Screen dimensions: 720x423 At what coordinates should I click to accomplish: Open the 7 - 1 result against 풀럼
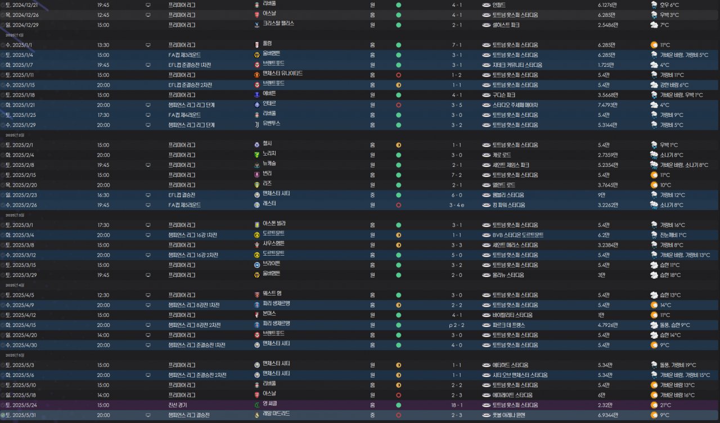click(x=457, y=45)
